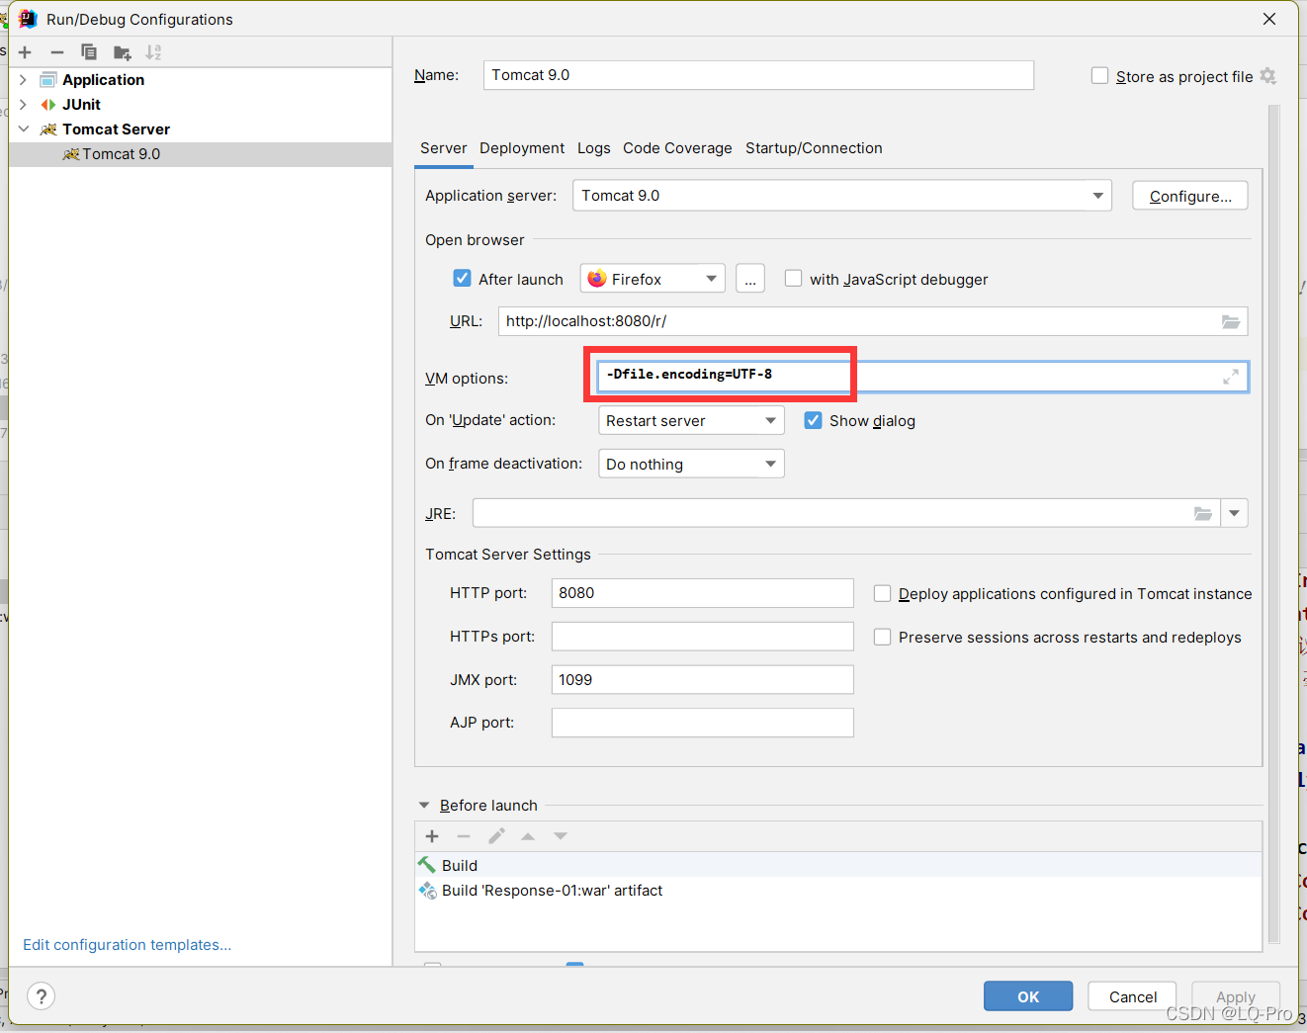The image size is (1307, 1033).
Task: Browse for JRE folder
Action: [x=1203, y=513]
